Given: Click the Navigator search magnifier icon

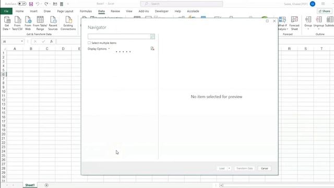Looking at the screenshot, I should click(x=152, y=37).
